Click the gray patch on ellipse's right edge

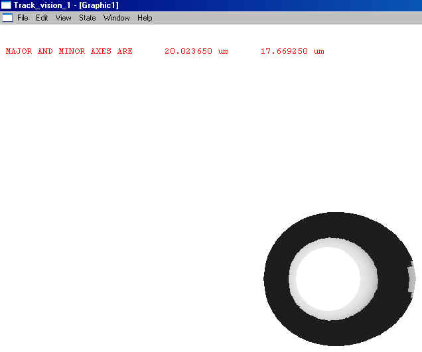pyautogui.click(x=411, y=278)
